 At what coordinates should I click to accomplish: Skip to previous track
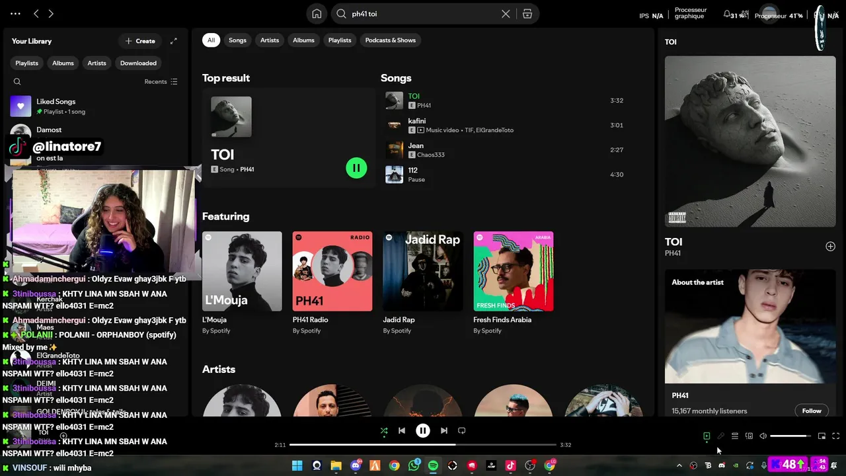click(x=402, y=430)
